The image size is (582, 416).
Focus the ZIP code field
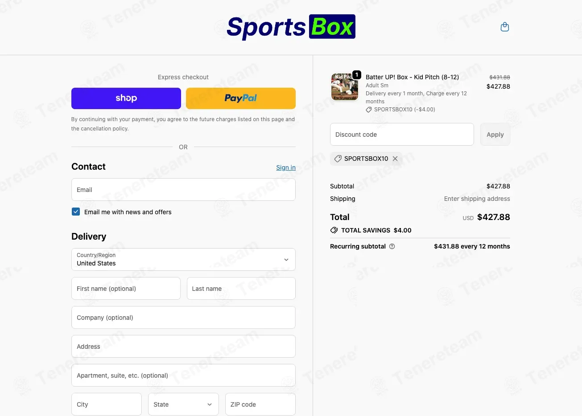260,404
